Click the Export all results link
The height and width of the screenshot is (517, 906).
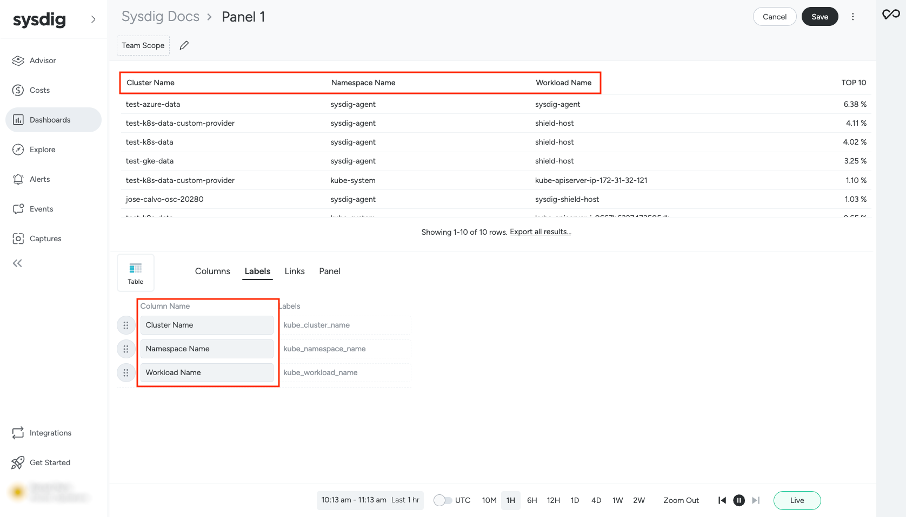coord(540,232)
